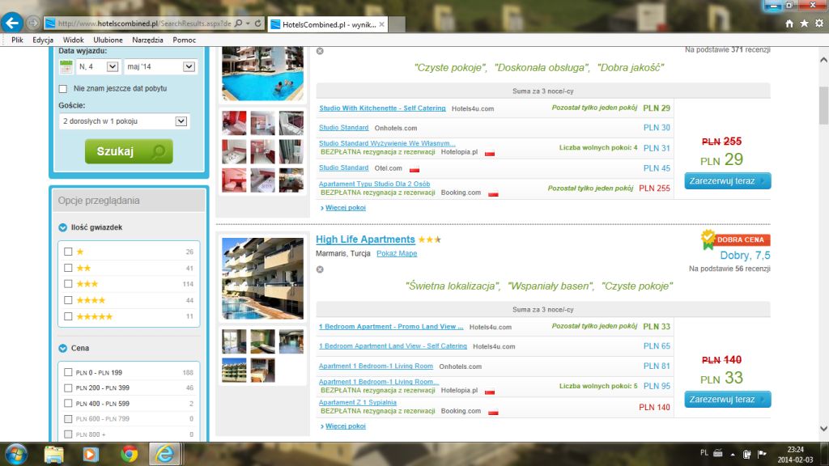Switch to Internet Explorer in the taskbar
829x466 pixels.
[x=165, y=454]
